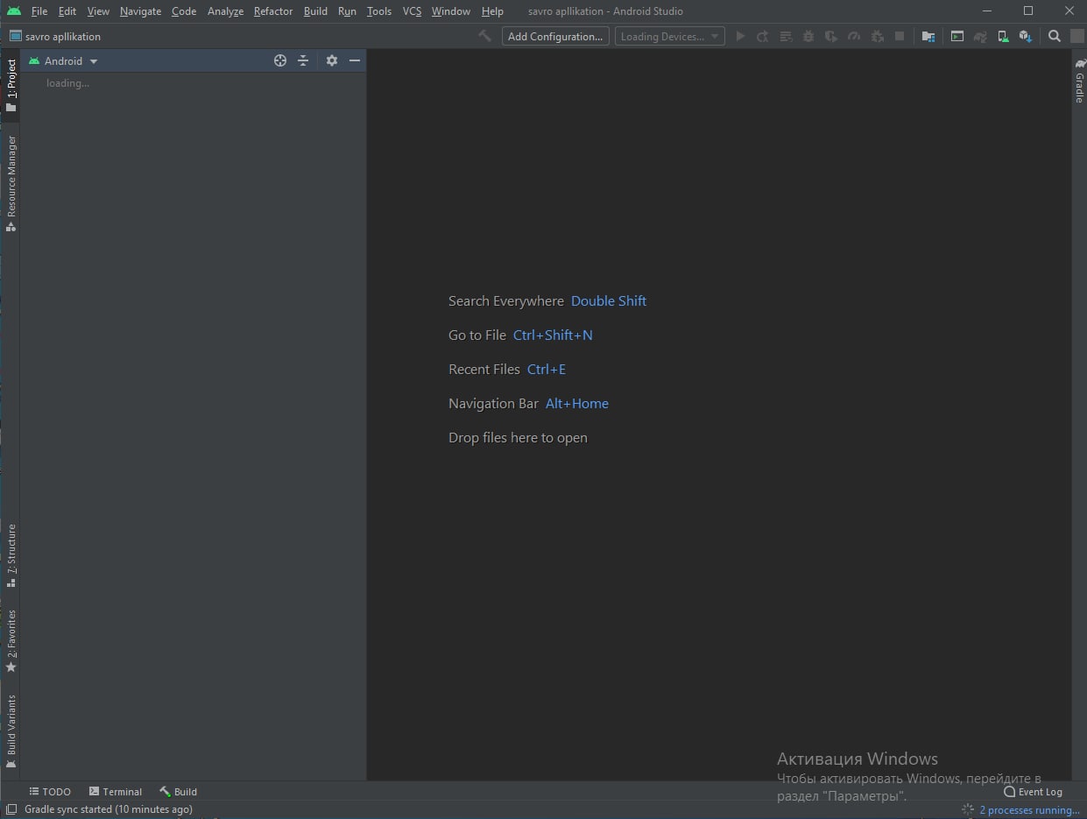Open the Analyze menu

coord(225,11)
